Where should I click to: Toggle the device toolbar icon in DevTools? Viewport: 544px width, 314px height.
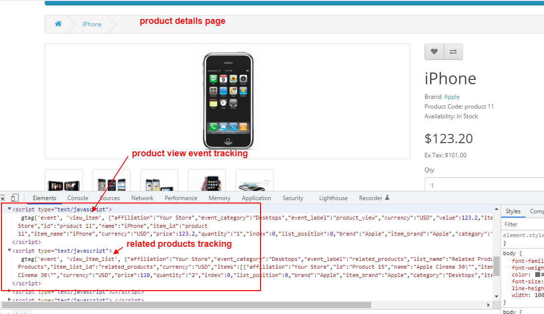click(x=15, y=198)
